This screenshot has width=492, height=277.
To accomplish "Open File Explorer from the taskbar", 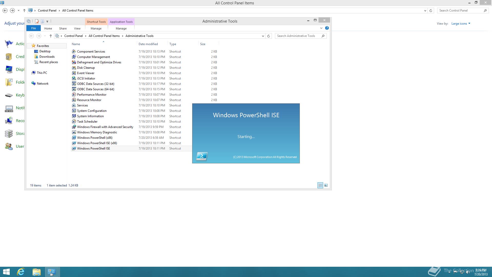I will [x=37, y=272].
